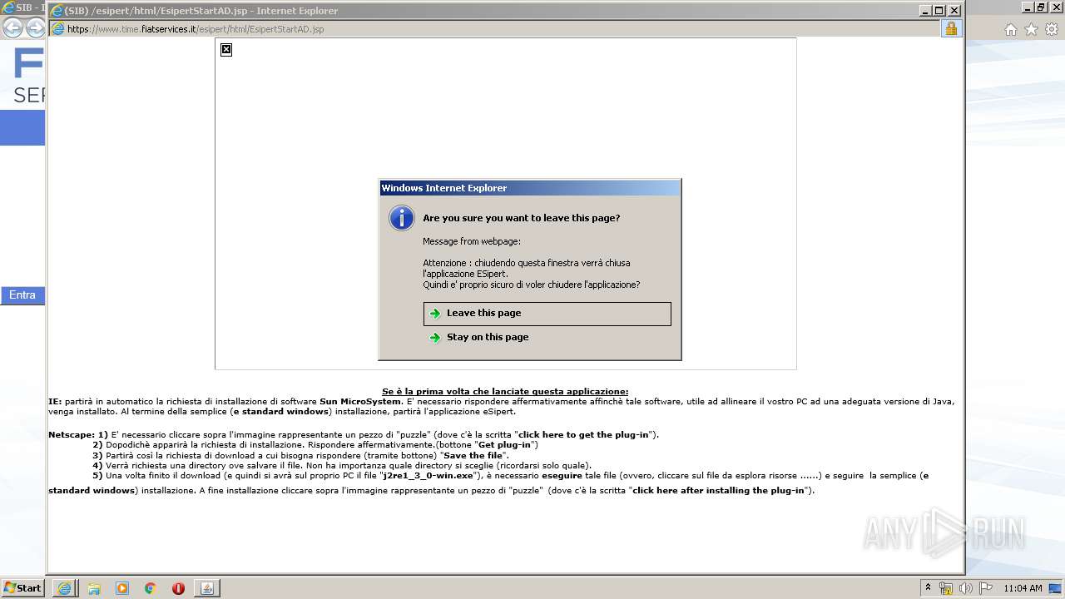Click the volume speaker tray icon

click(965, 588)
